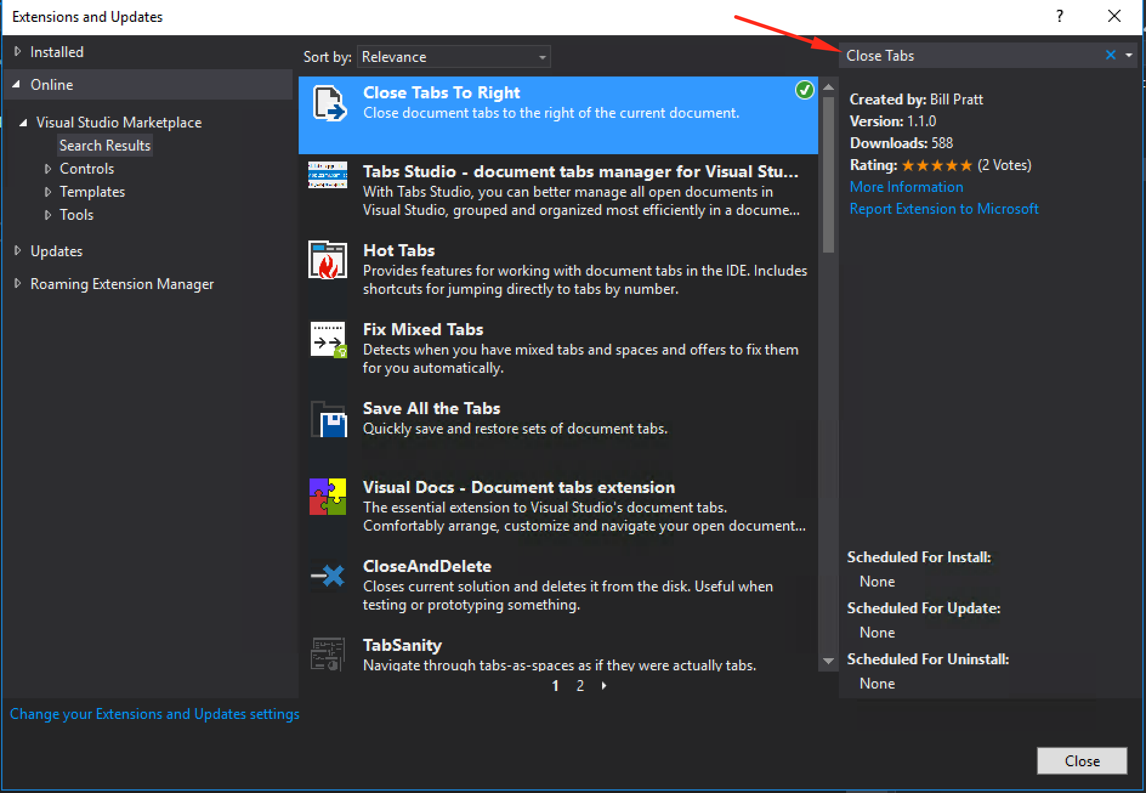Click the green installed checkmark badge
This screenshot has width=1146, height=793.
pyautogui.click(x=804, y=90)
